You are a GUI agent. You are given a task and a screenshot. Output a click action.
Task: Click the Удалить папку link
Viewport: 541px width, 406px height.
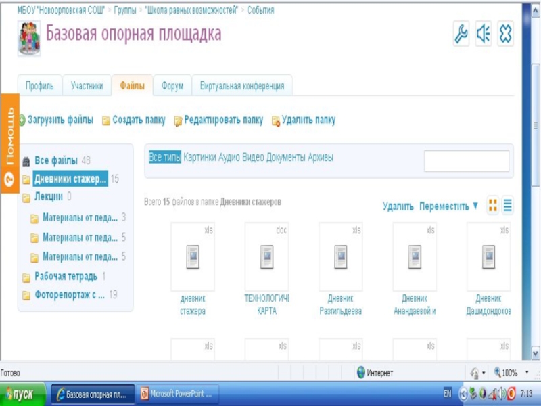pos(308,120)
